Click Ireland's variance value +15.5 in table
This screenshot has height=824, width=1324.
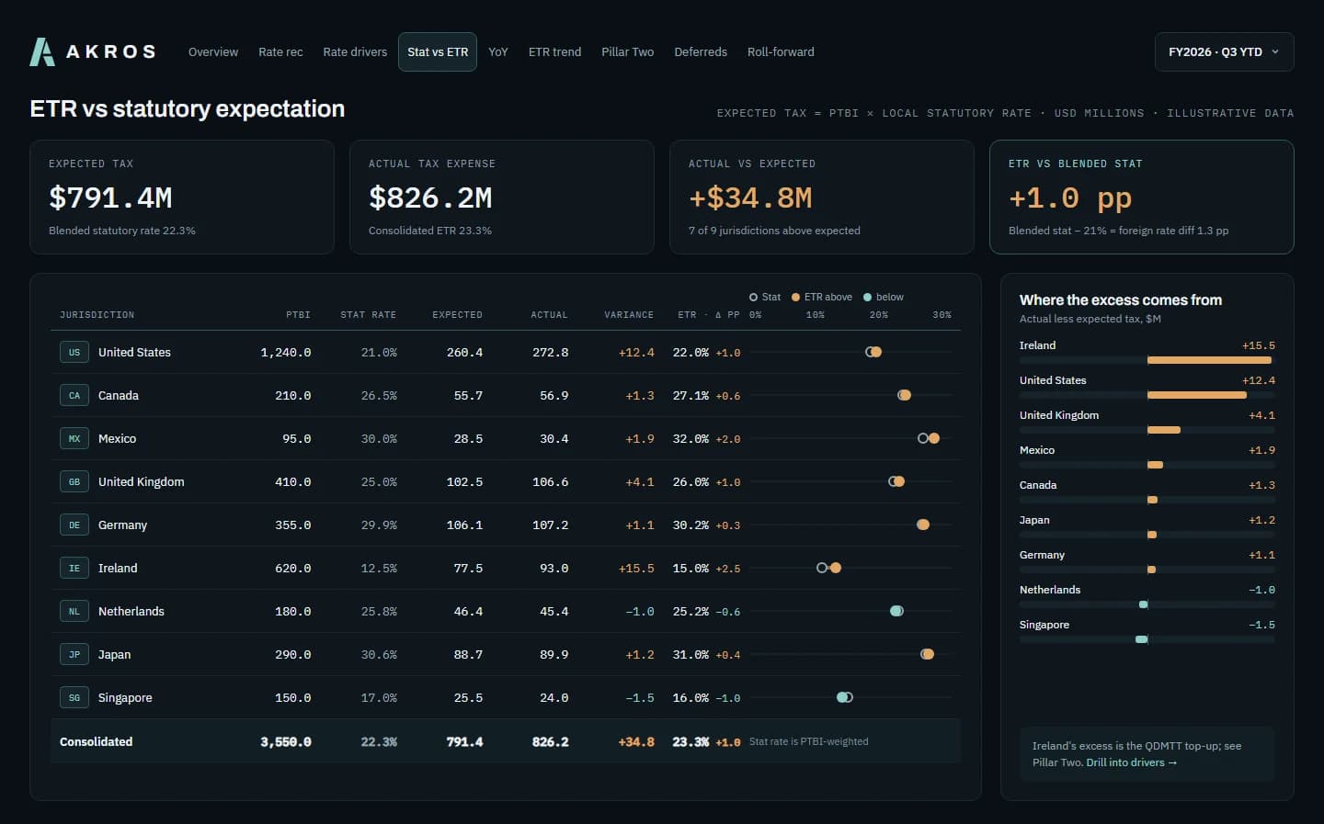click(636, 569)
